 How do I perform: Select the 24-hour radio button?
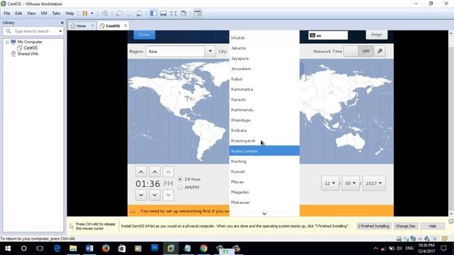coord(180,179)
